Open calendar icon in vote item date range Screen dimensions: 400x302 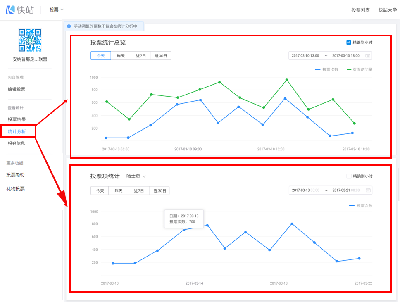coord(368,190)
